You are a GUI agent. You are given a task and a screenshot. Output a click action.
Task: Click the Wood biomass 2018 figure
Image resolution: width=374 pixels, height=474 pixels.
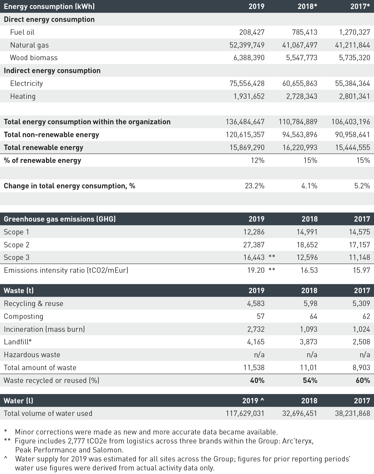point(302,58)
